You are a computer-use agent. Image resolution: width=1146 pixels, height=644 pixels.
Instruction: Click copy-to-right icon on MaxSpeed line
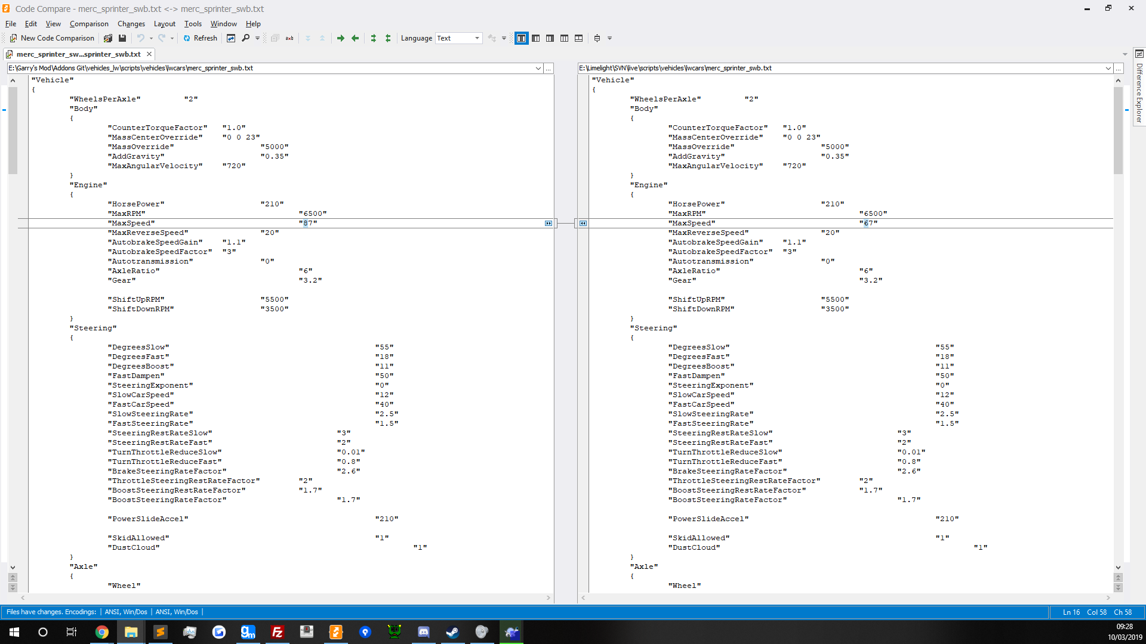pyautogui.click(x=549, y=224)
